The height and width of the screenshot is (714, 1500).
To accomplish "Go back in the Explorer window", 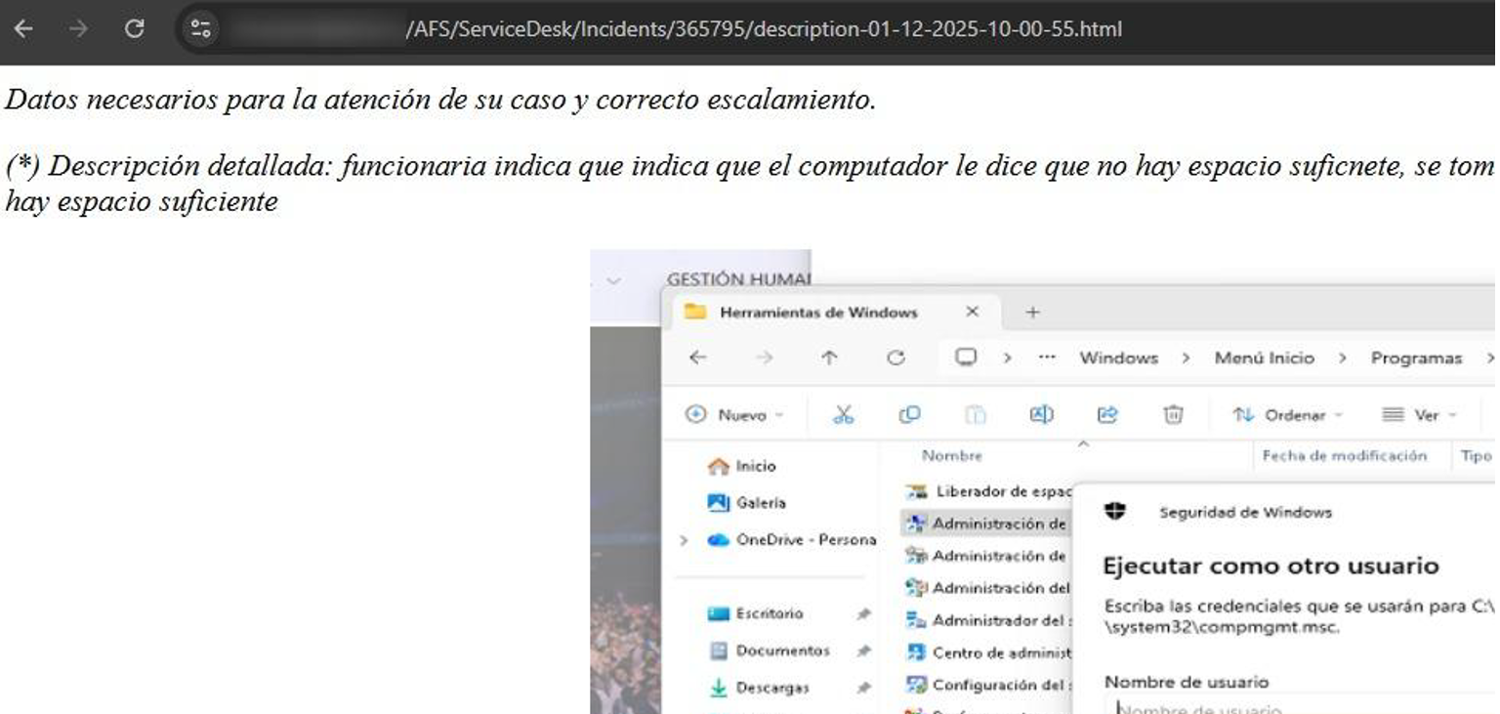I will 697,357.
